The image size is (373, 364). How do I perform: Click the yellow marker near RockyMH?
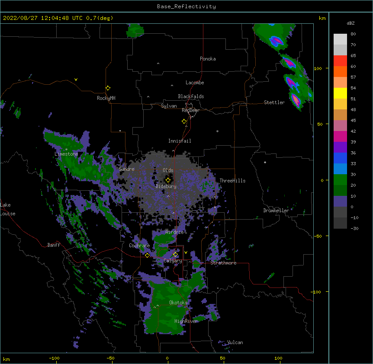tap(108, 88)
